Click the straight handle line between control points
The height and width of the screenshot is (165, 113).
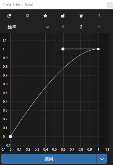click(x=81, y=49)
